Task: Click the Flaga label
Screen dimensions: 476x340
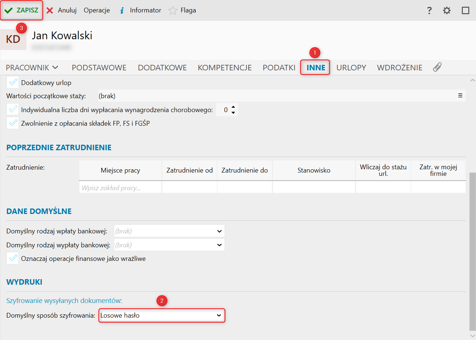Action: coord(188,10)
